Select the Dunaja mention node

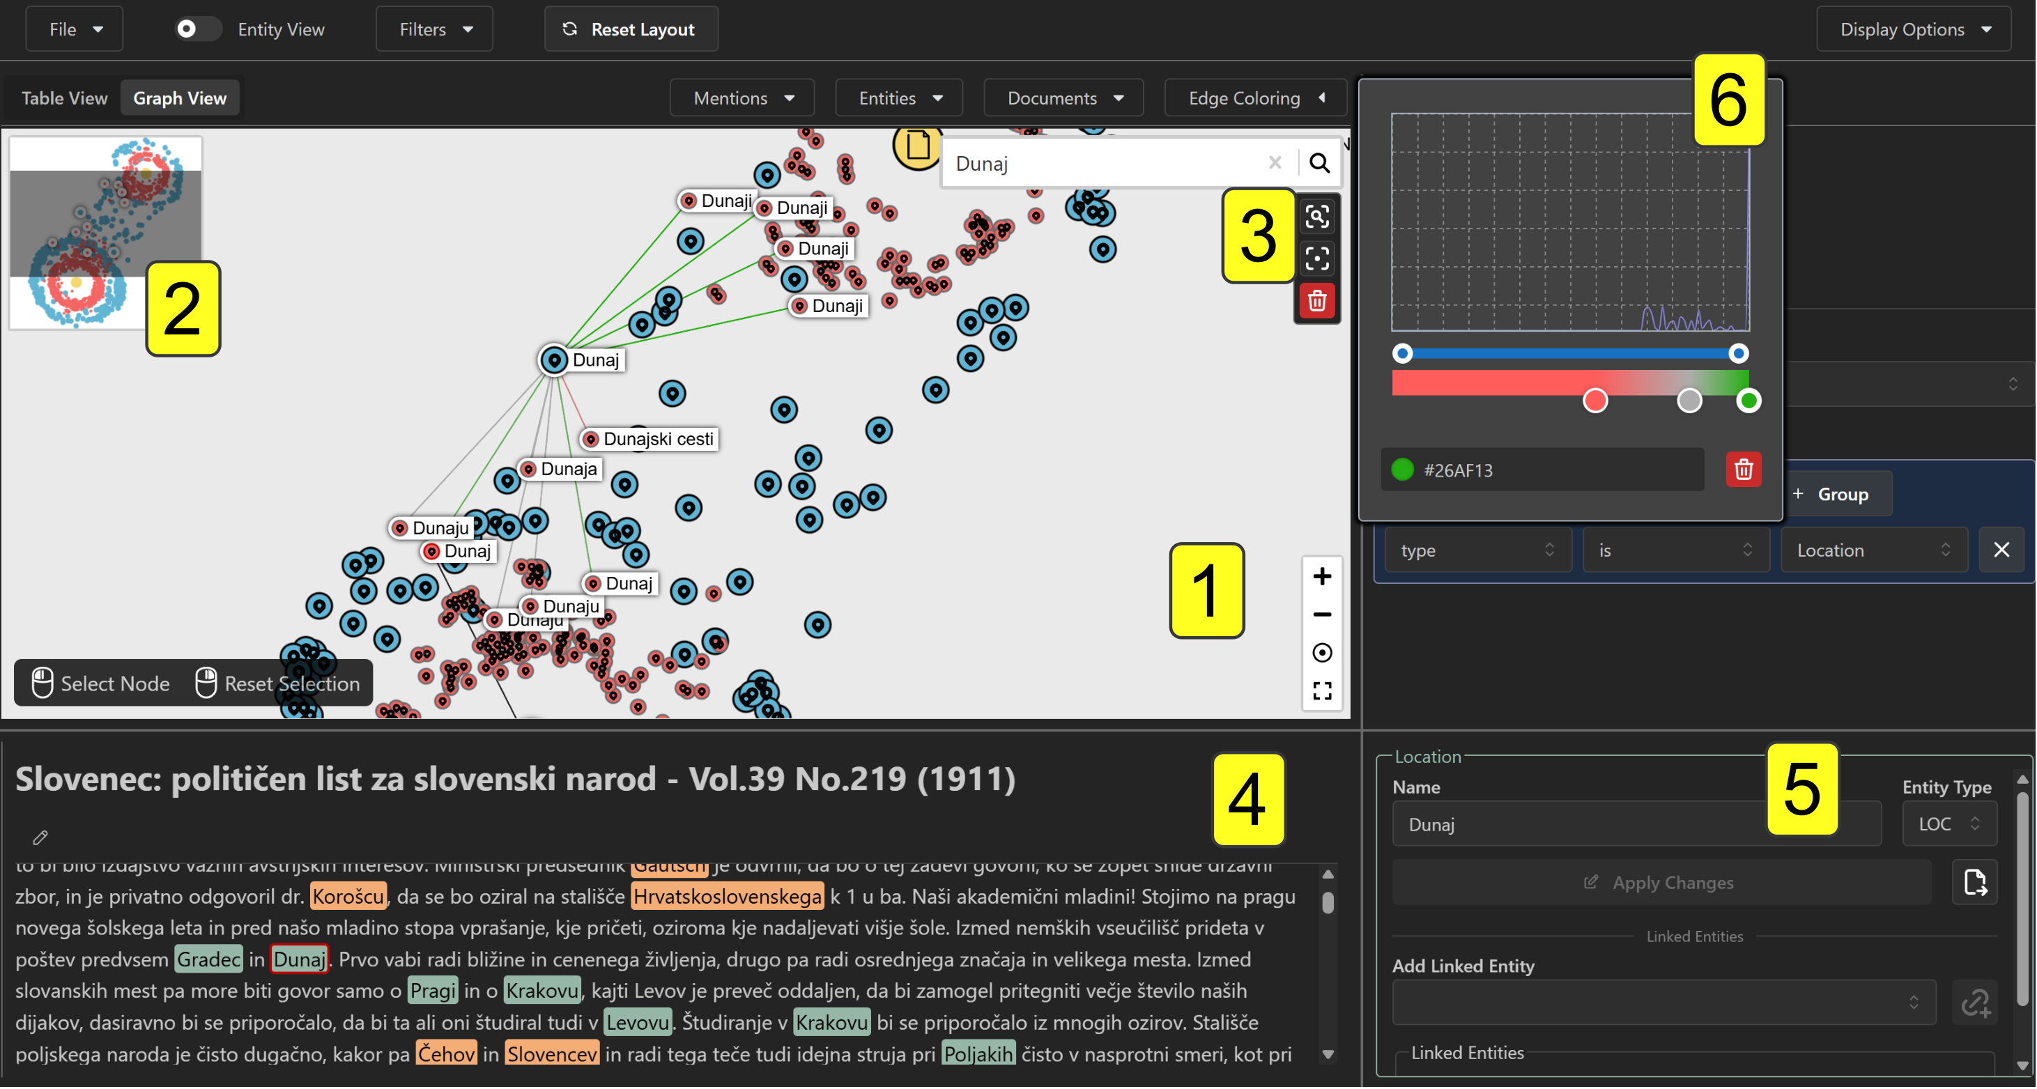click(528, 469)
